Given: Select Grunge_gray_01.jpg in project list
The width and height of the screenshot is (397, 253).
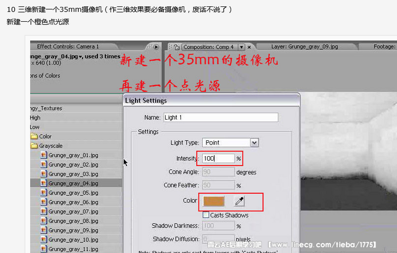Looking at the screenshot, I should coord(73,155).
